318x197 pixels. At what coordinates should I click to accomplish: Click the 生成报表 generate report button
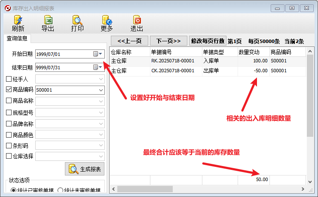pos(85,169)
